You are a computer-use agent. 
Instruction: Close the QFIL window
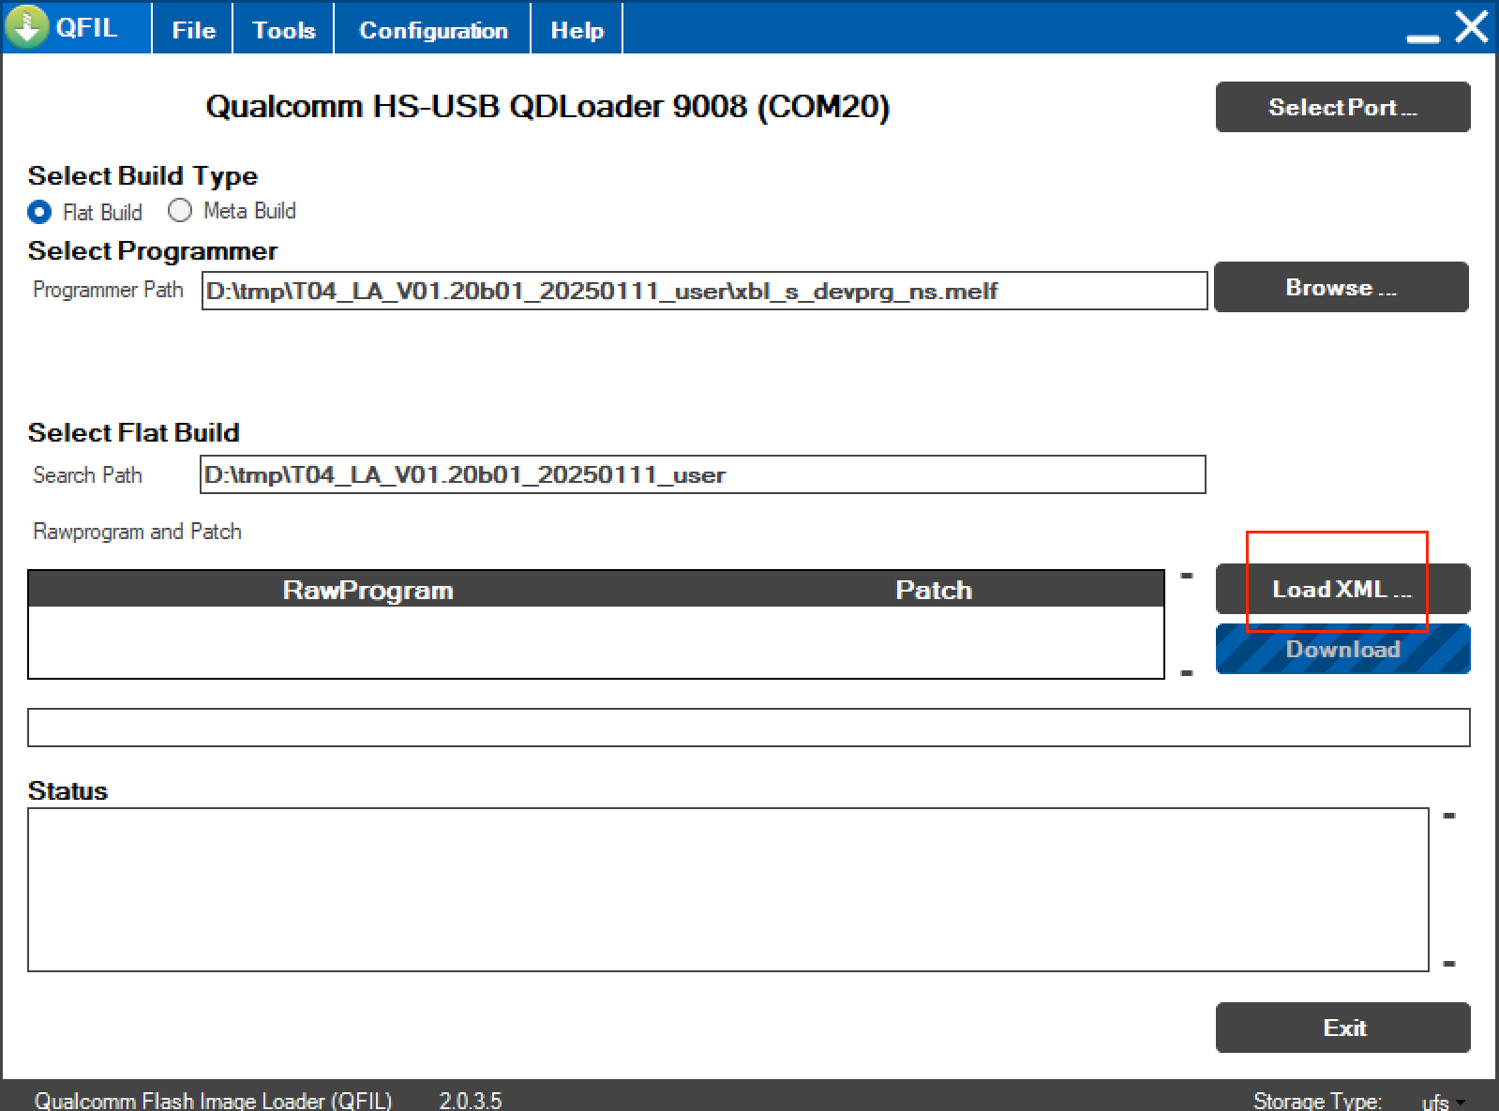[x=1472, y=27]
